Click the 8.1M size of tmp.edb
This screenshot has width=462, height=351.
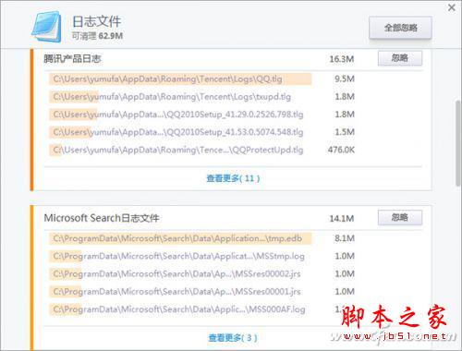(x=345, y=238)
